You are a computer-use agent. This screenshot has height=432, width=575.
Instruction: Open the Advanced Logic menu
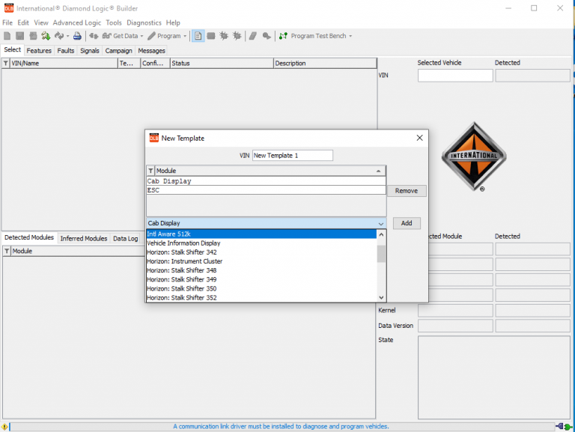76,23
